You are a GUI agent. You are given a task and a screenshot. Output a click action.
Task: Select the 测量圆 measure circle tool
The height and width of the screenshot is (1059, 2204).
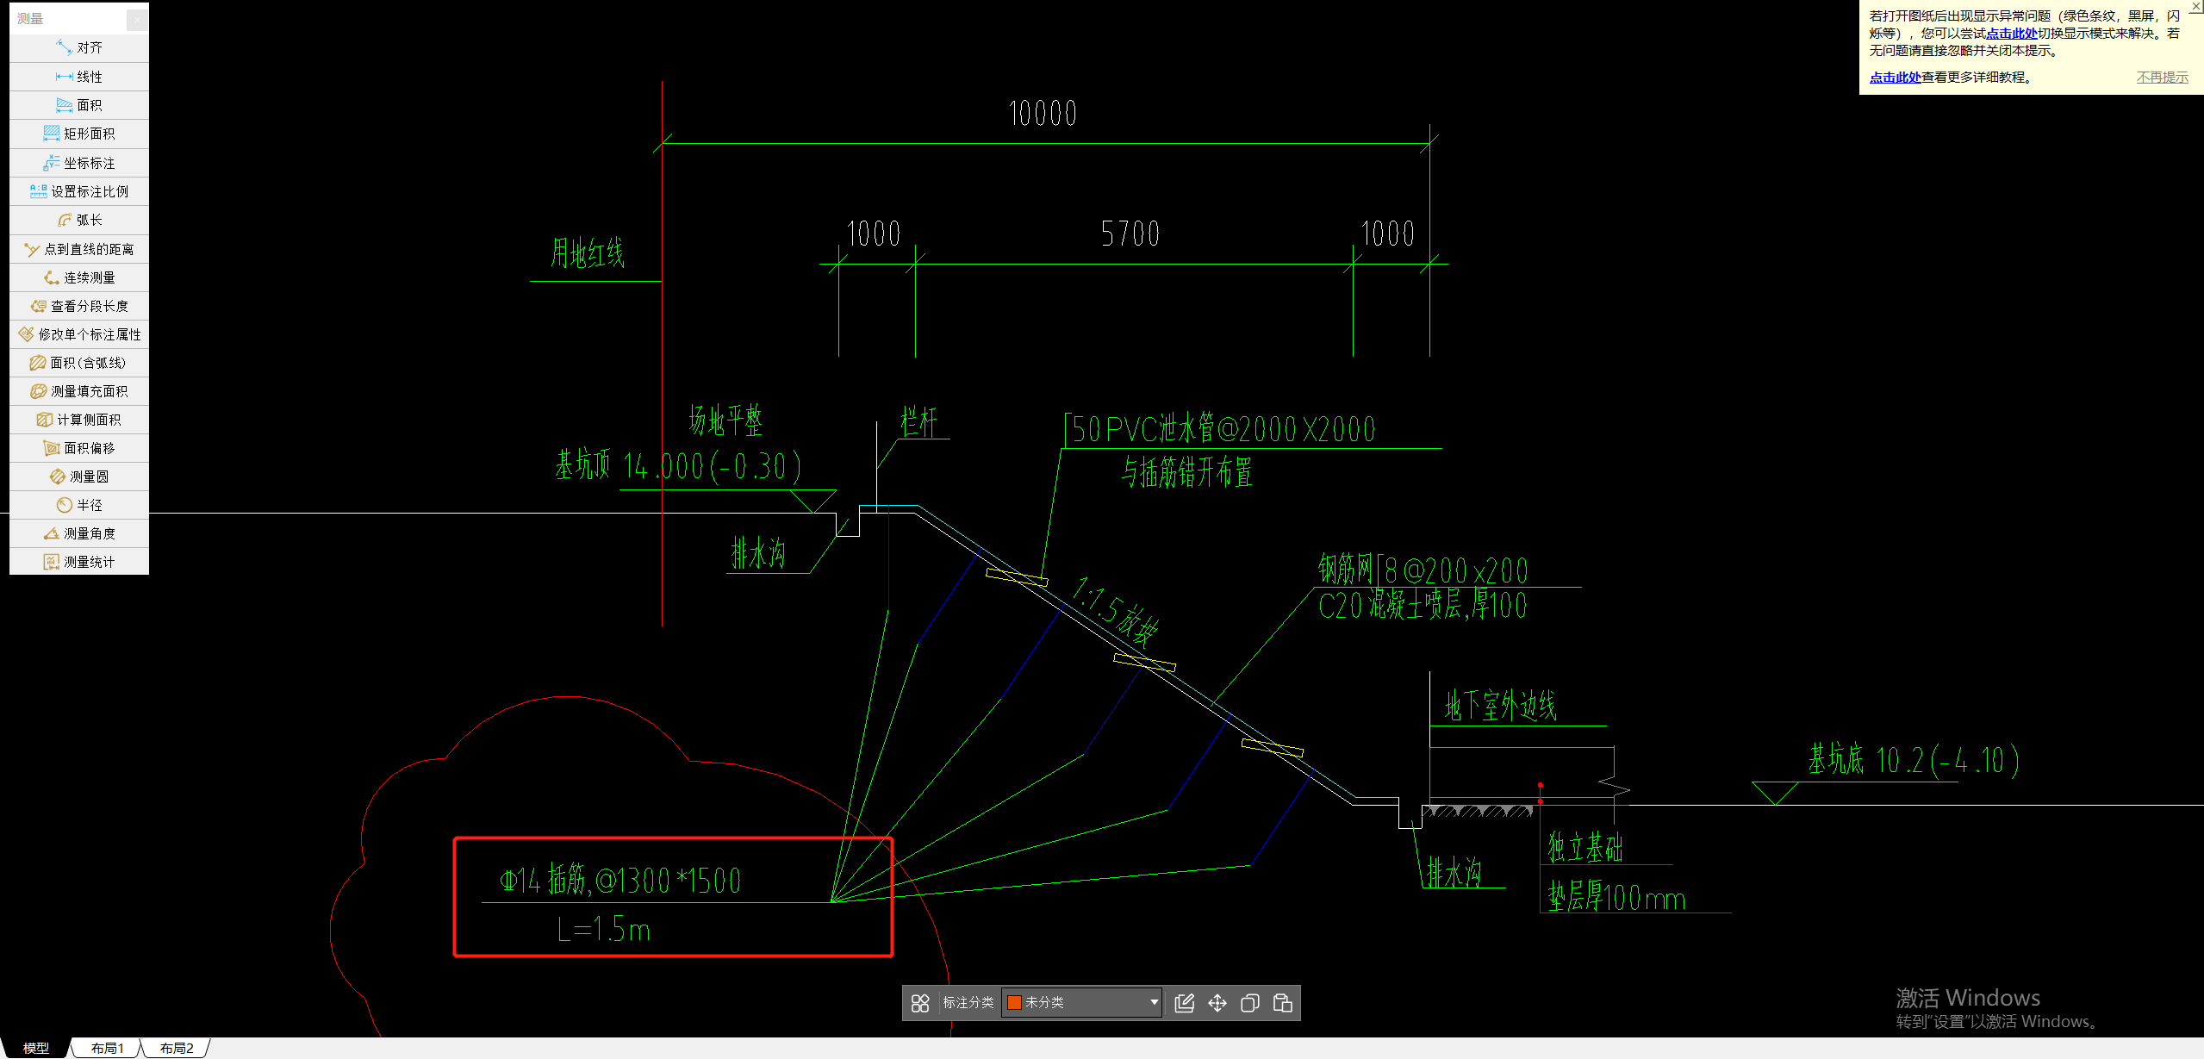point(79,477)
